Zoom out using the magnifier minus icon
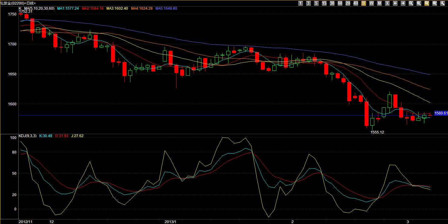Viewport: 448px width, 224px height. [x=419, y=3]
